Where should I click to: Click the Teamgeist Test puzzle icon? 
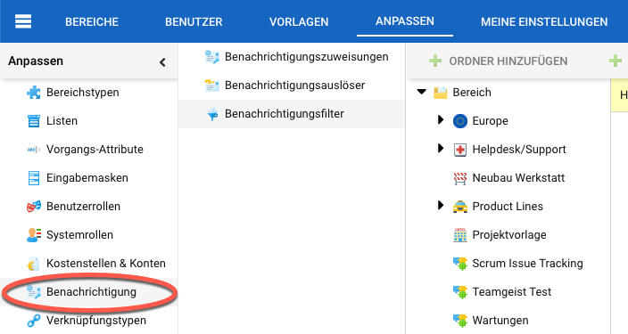[460, 292]
